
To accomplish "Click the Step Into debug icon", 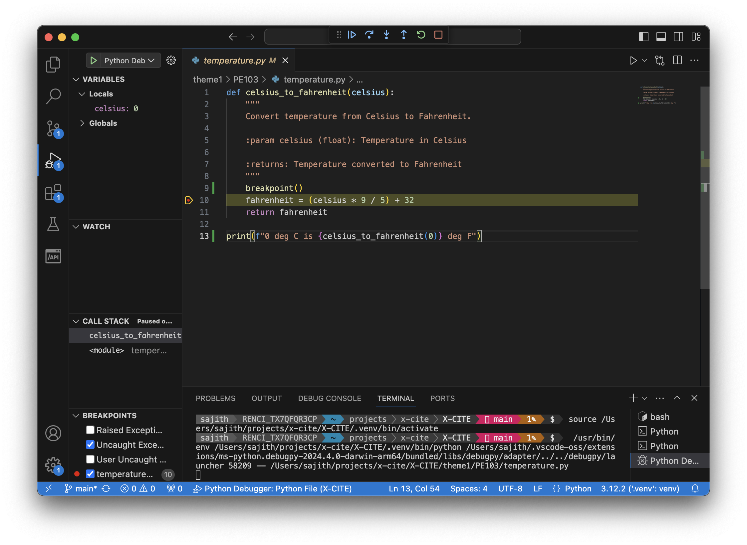I will coord(386,35).
